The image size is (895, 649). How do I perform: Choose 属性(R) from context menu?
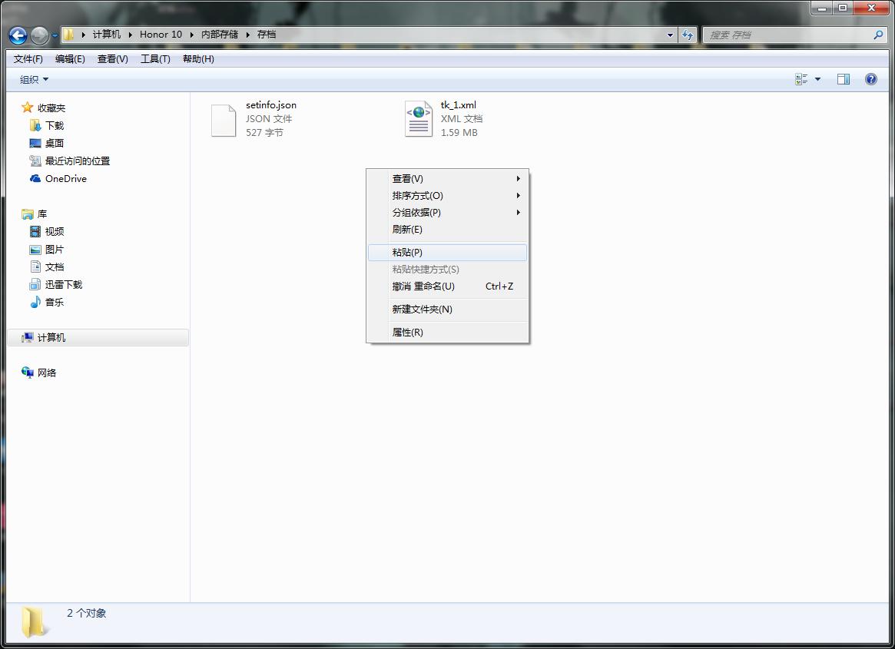(447, 332)
